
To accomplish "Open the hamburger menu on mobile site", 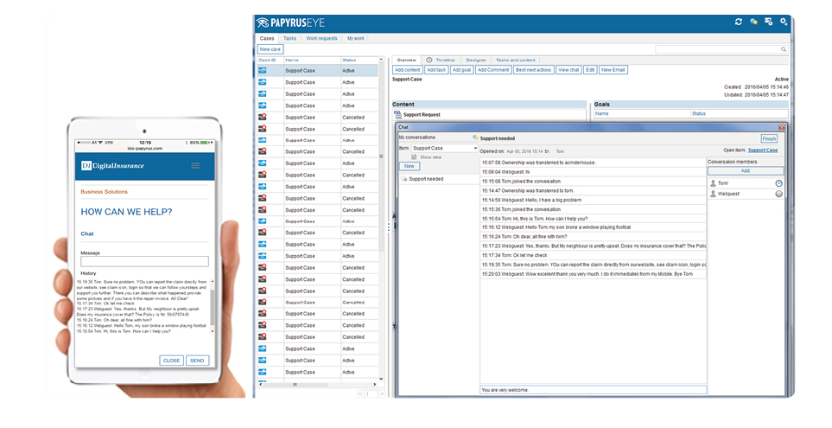I will (x=195, y=165).
